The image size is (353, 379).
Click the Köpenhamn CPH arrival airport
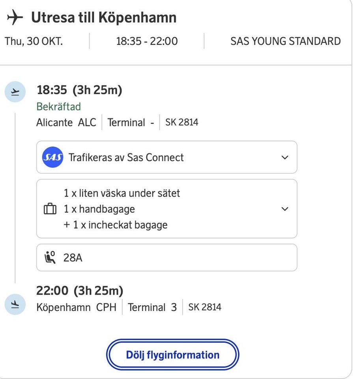tap(77, 307)
